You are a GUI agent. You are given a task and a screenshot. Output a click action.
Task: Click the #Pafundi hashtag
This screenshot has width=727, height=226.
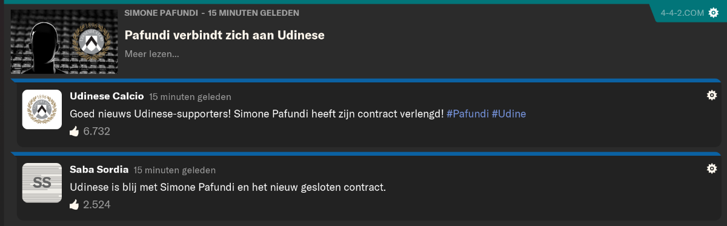[467, 113]
